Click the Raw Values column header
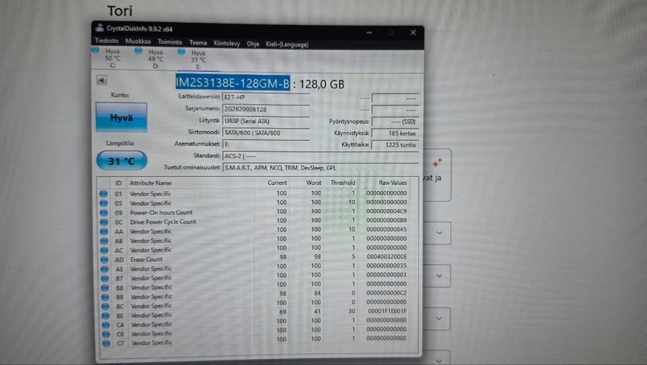The width and height of the screenshot is (647, 365). [392, 182]
